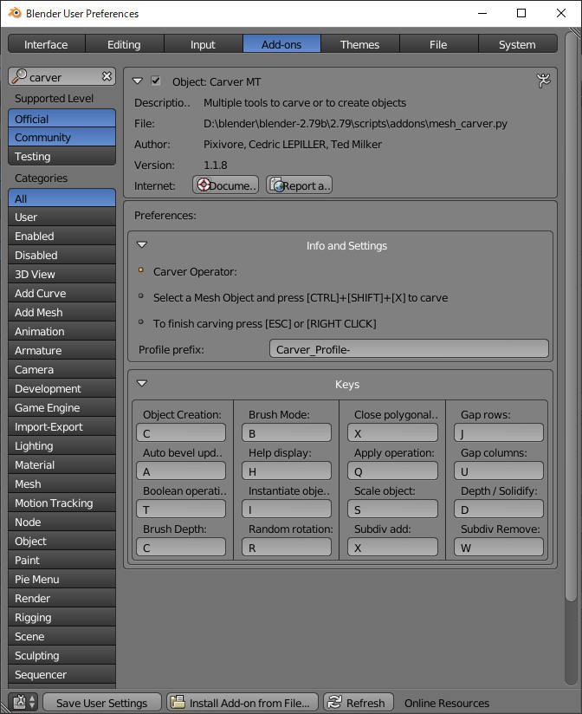Select the All category
The image size is (582, 714).
click(x=61, y=198)
